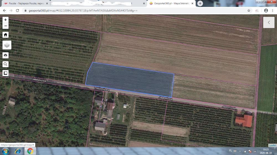Switch PL keyboard language indicator
The height and width of the screenshot is (155, 277).
[230, 151]
